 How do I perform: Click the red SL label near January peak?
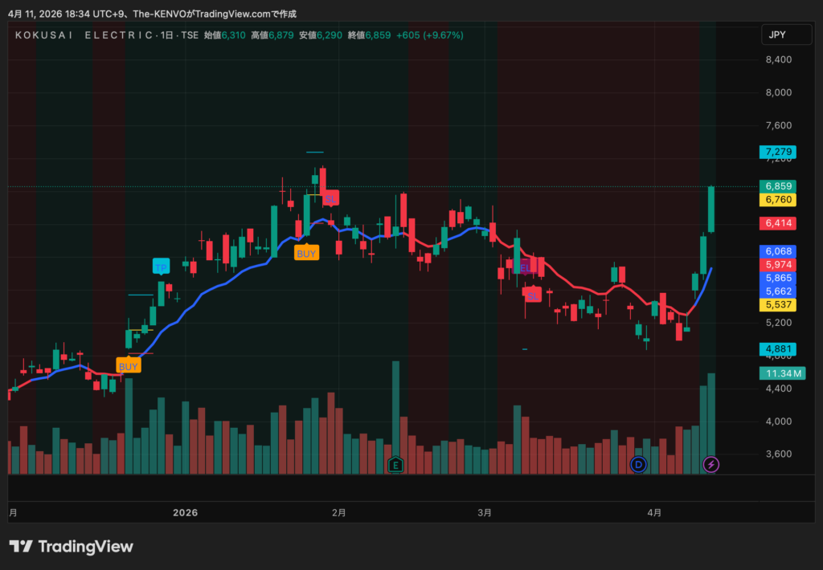click(330, 197)
